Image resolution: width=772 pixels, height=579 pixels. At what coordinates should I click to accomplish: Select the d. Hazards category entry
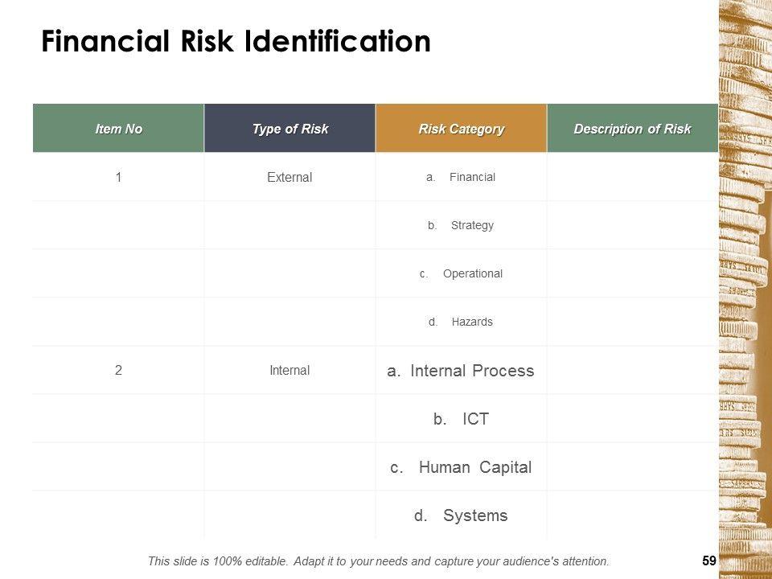tap(461, 322)
